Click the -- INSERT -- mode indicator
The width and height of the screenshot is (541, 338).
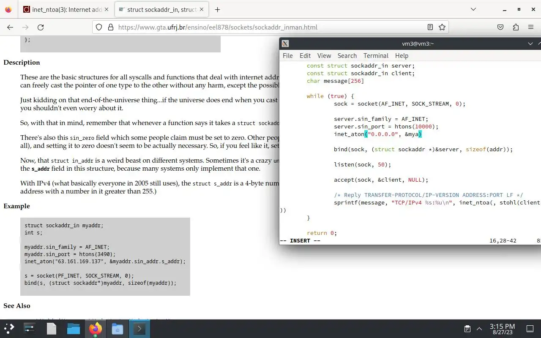pos(300,240)
